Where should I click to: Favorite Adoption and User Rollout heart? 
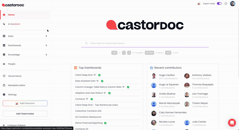105,93
